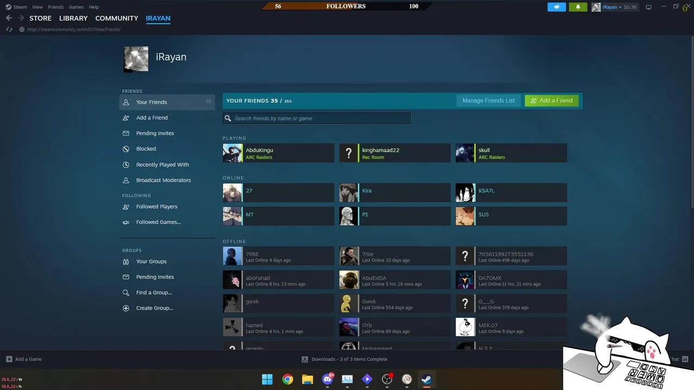Click the Steam taskbar icon

pyautogui.click(x=427, y=379)
